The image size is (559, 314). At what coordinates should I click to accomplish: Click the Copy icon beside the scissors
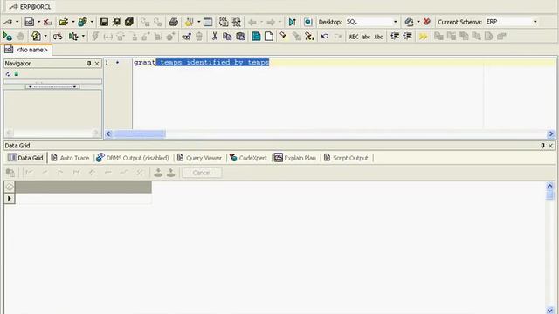[x=227, y=36]
